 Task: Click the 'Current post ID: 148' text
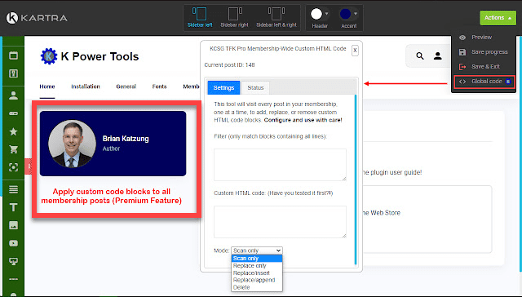tap(229, 65)
